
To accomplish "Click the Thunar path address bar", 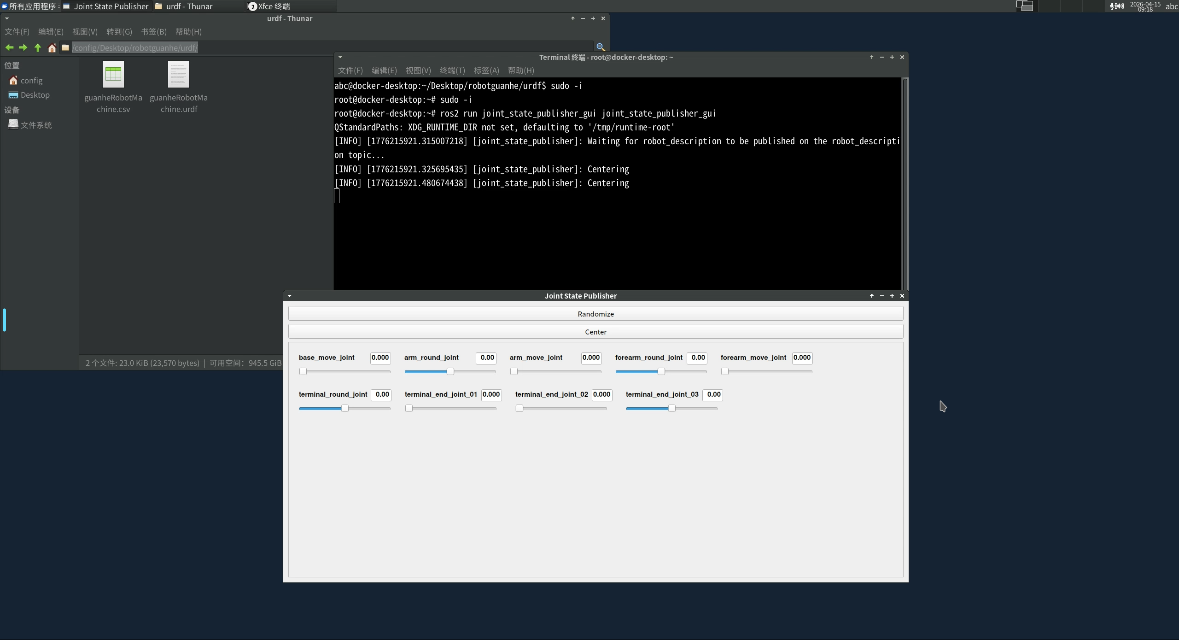I will [327, 47].
